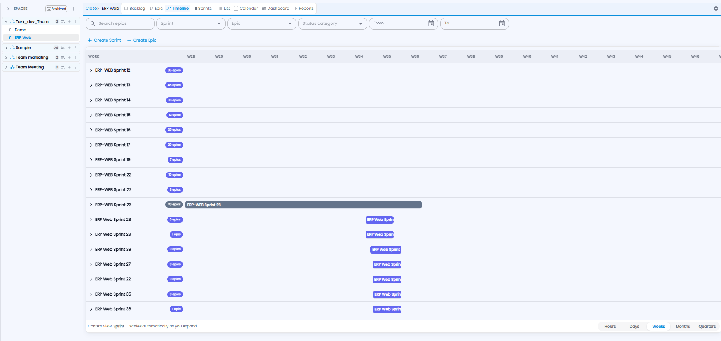The image size is (721, 341).
Task: Switch to the Epic tab
Action: point(156,9)
